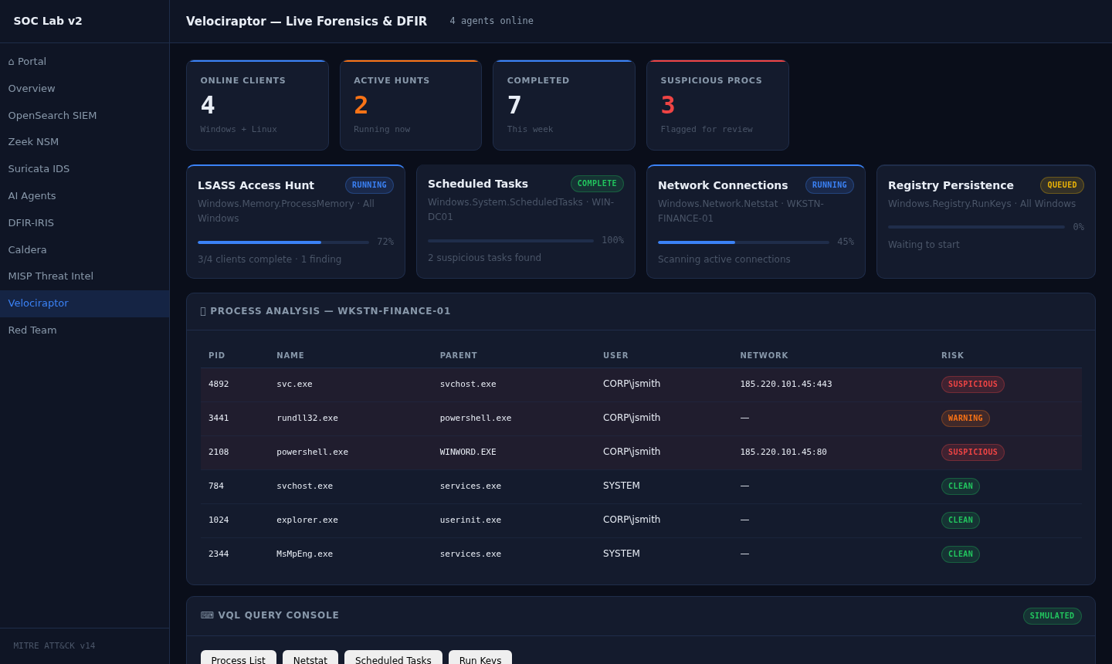
Task: Click the Network Connections progress bar
Action: (x=743, y=242)
